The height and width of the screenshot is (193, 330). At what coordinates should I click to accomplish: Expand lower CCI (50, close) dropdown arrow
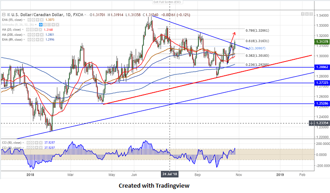pyautogui.click(x=23, y=148)
